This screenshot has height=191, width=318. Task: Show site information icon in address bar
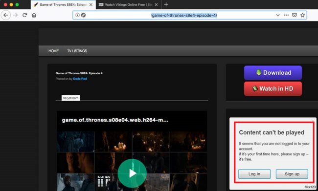pos(77,15)
